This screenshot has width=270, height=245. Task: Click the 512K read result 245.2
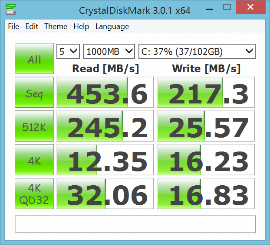coord(105,126)
